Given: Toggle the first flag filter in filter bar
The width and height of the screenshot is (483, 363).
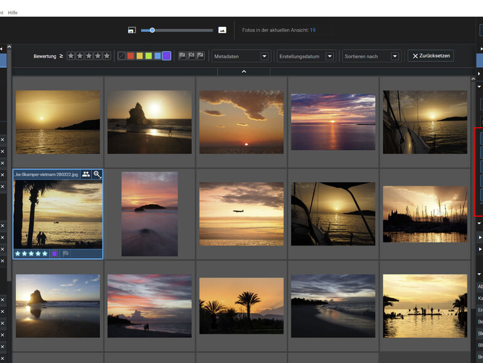Looking at the screenshot, I should (x=182, y=56).
